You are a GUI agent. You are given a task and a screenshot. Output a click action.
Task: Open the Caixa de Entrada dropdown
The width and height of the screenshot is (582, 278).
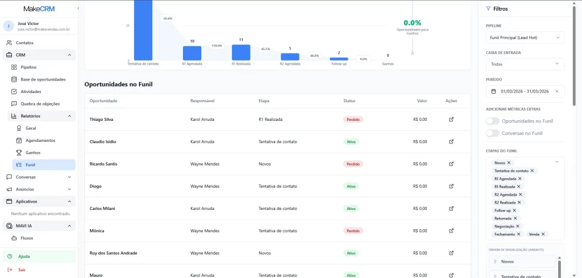point(525,64)
